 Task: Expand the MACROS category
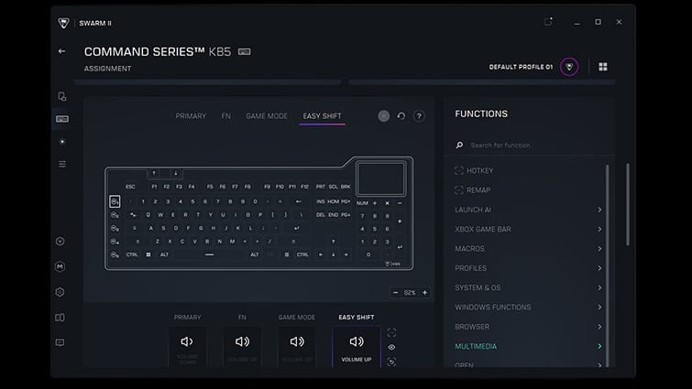529,248
